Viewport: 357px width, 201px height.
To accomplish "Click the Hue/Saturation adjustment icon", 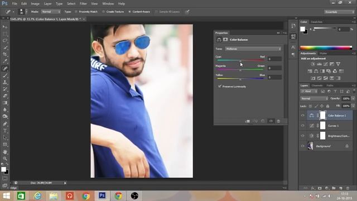I will pos(310,71).
